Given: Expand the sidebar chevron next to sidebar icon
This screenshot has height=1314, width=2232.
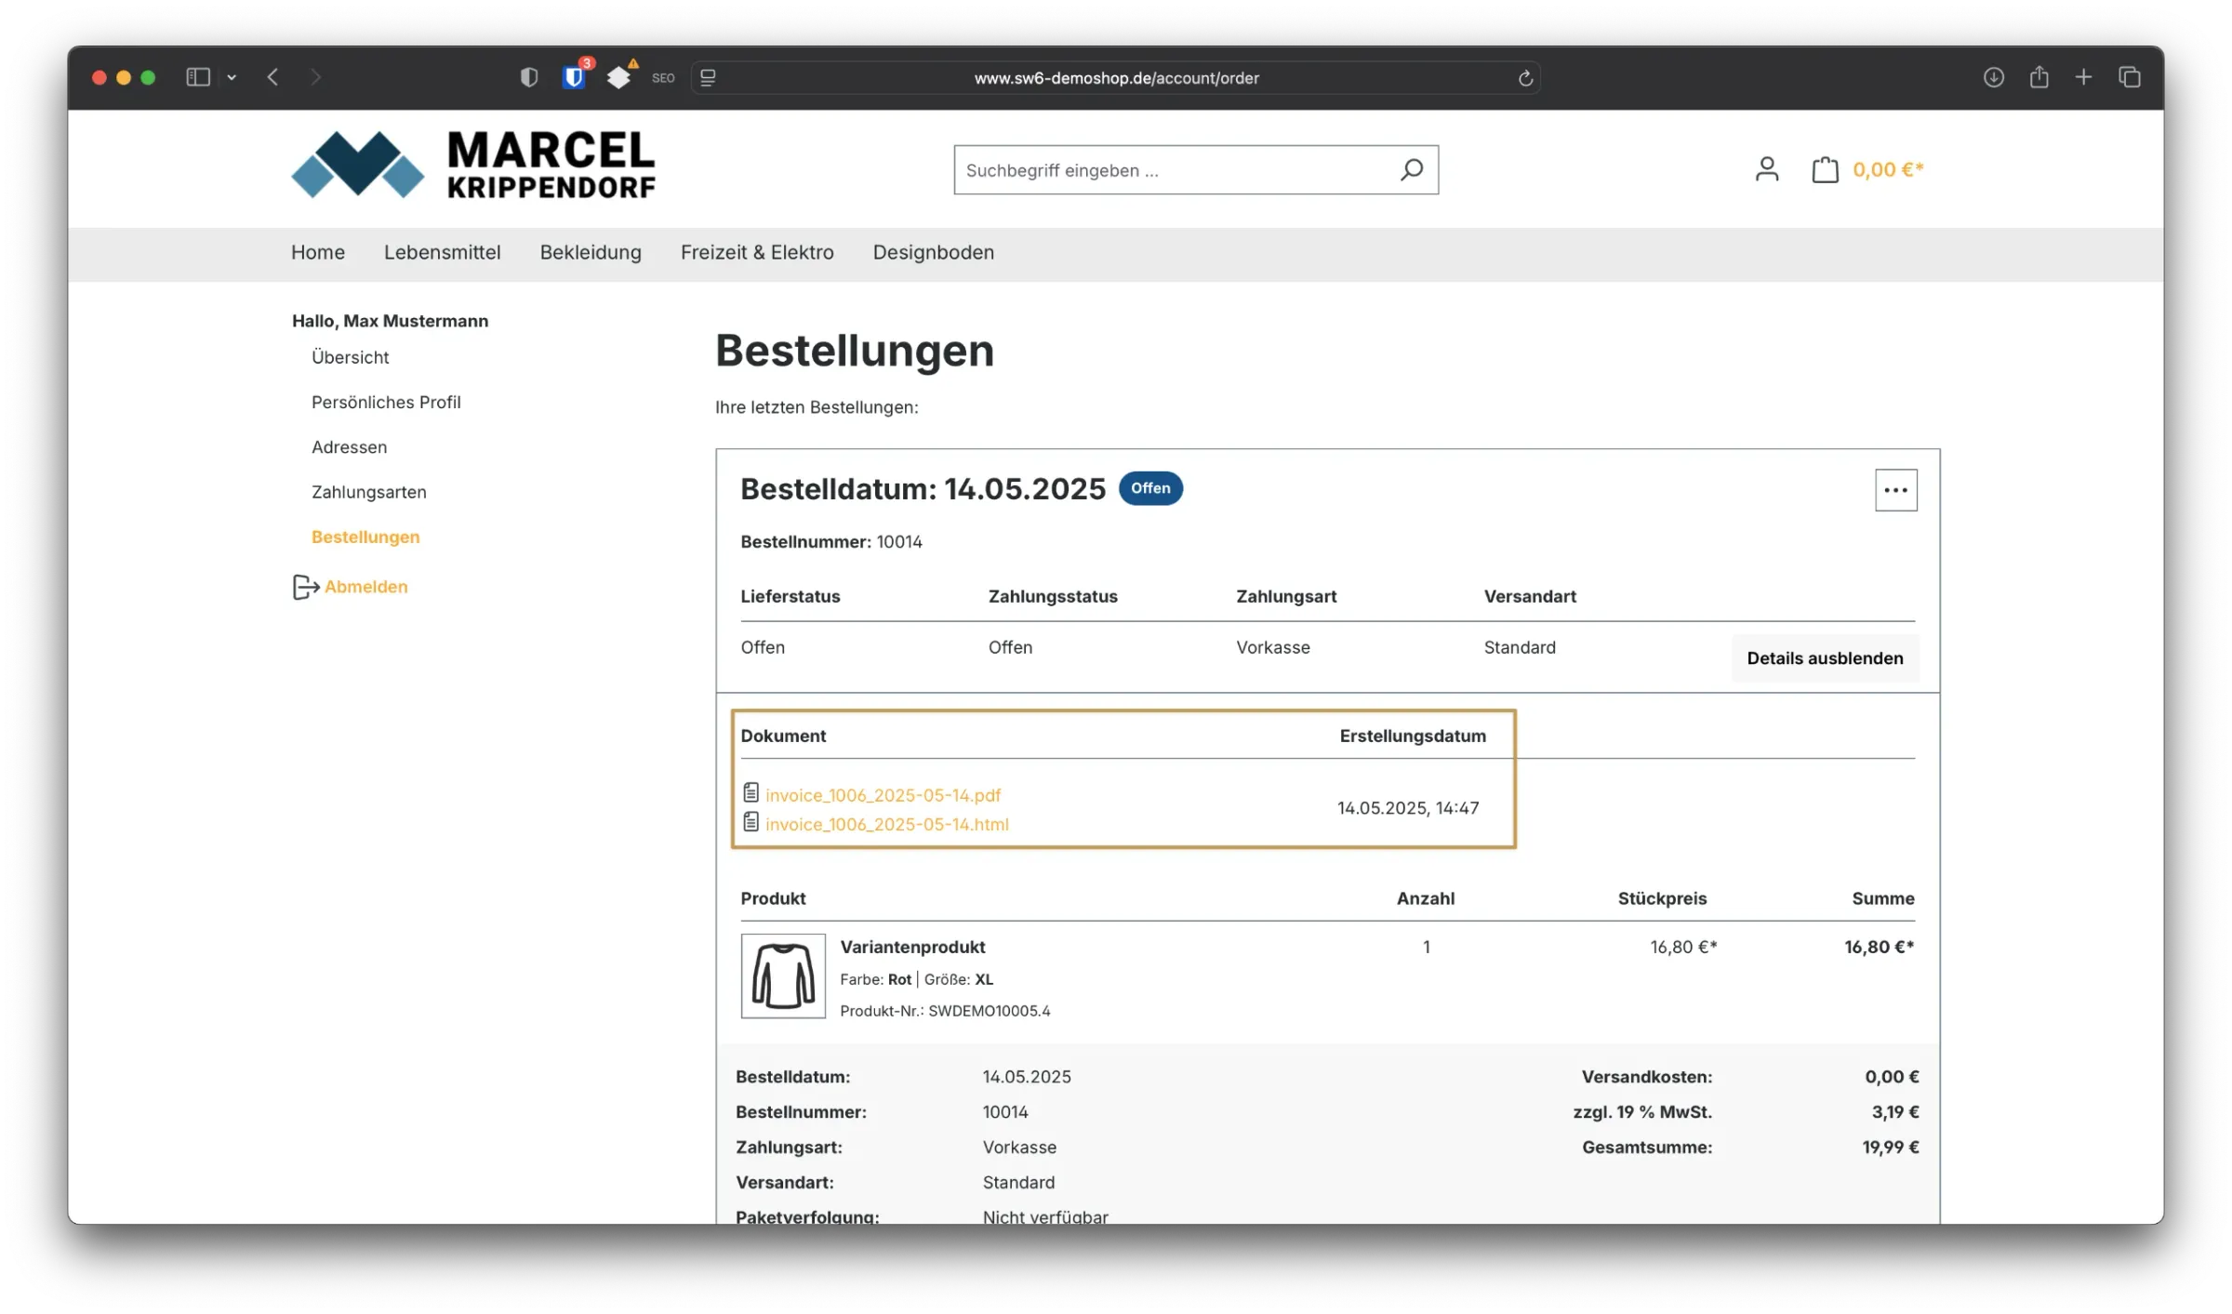Looking at the screenshot, I should point(232,77).
